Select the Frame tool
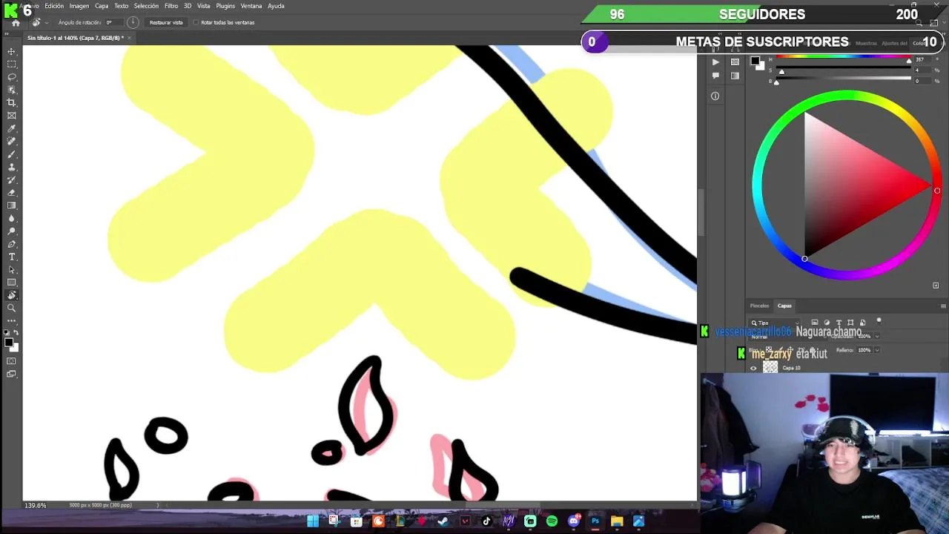Viewport: 949px width, 534px height. click(x=12, y=116)
